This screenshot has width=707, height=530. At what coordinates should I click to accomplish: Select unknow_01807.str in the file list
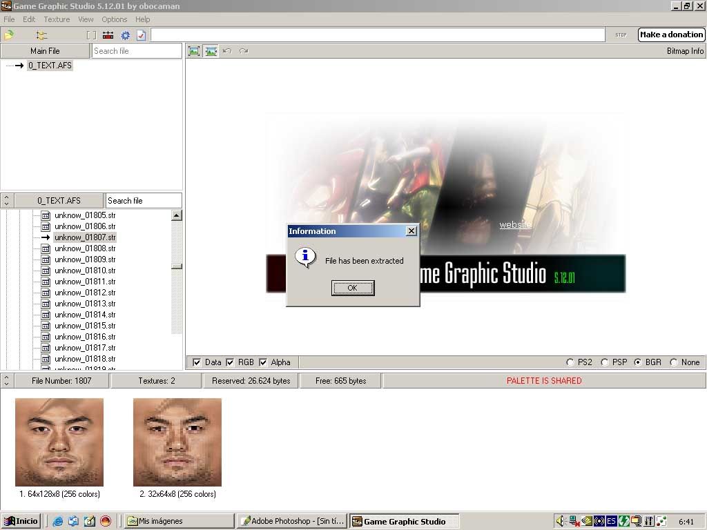click(x=85, y=237)
